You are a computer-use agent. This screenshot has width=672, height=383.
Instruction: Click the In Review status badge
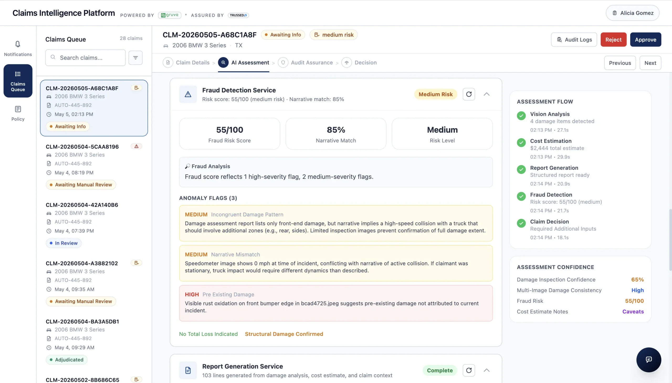[x=64, y=243]
